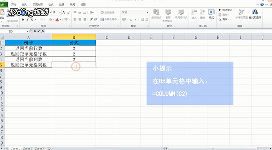
Task: Click the insert function fx icon
Action: (42, 31)
